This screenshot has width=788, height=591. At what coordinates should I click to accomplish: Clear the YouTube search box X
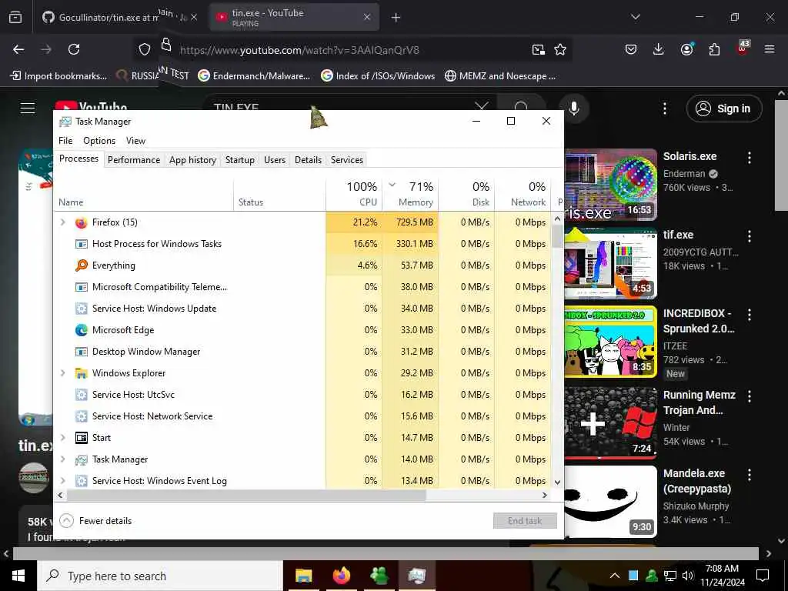482,107
